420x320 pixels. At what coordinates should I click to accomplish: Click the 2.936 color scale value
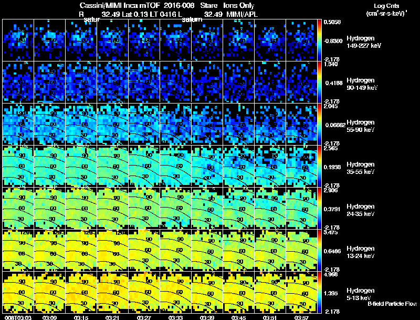pyautogui.click(x=331, y=190)
